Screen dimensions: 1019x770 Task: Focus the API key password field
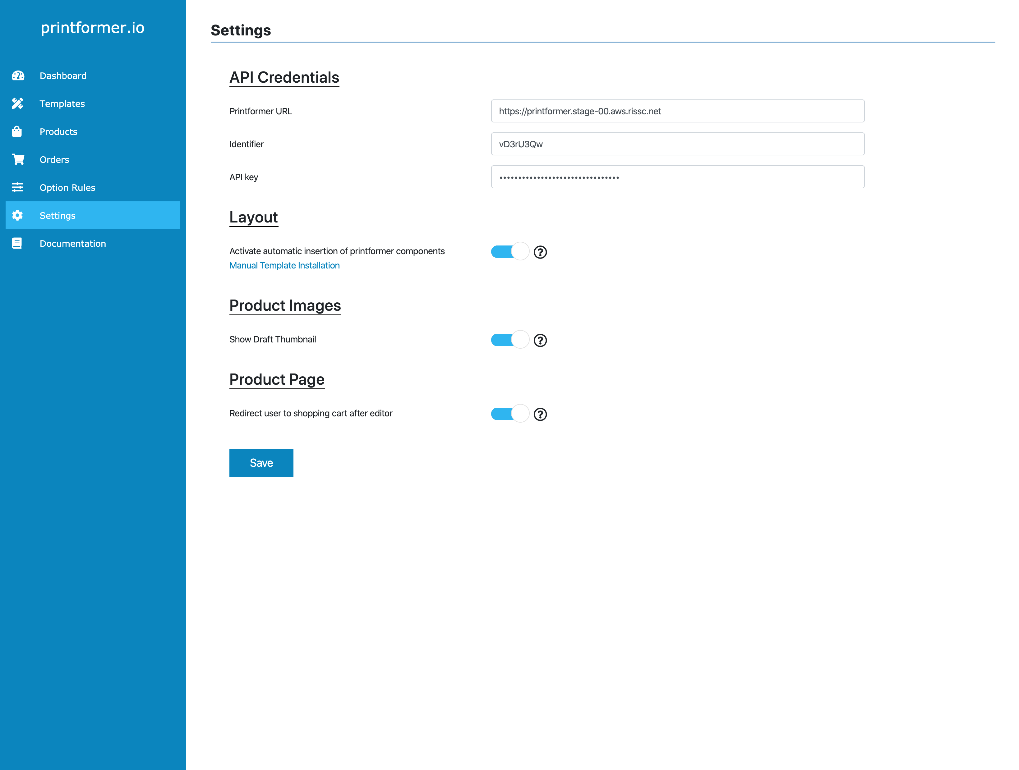click(677, 177)
